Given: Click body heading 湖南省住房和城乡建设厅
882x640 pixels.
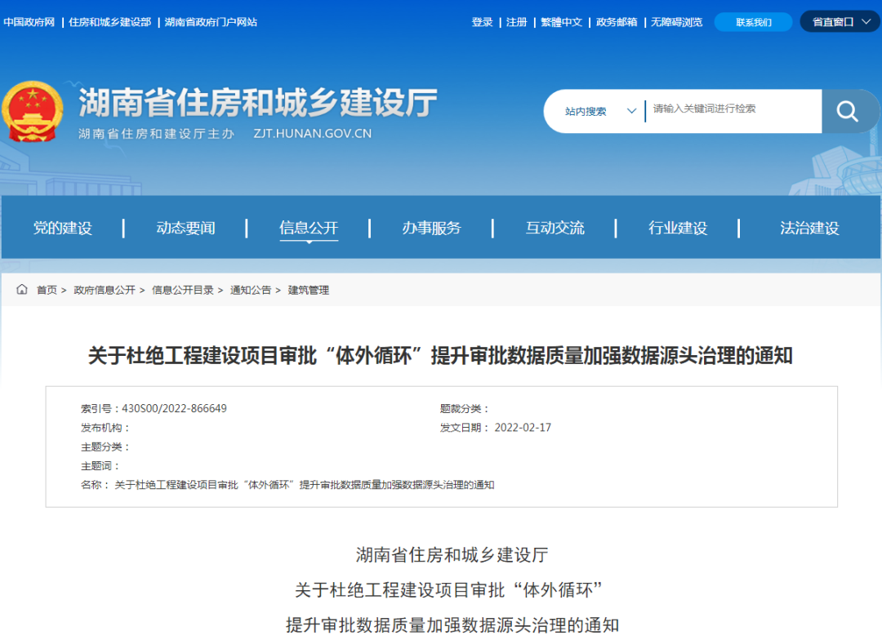Looking at the screenshot, I should (452, 555).
